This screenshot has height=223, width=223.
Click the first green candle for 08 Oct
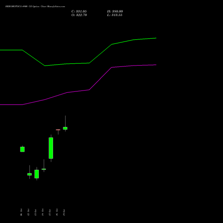[22, 149]
